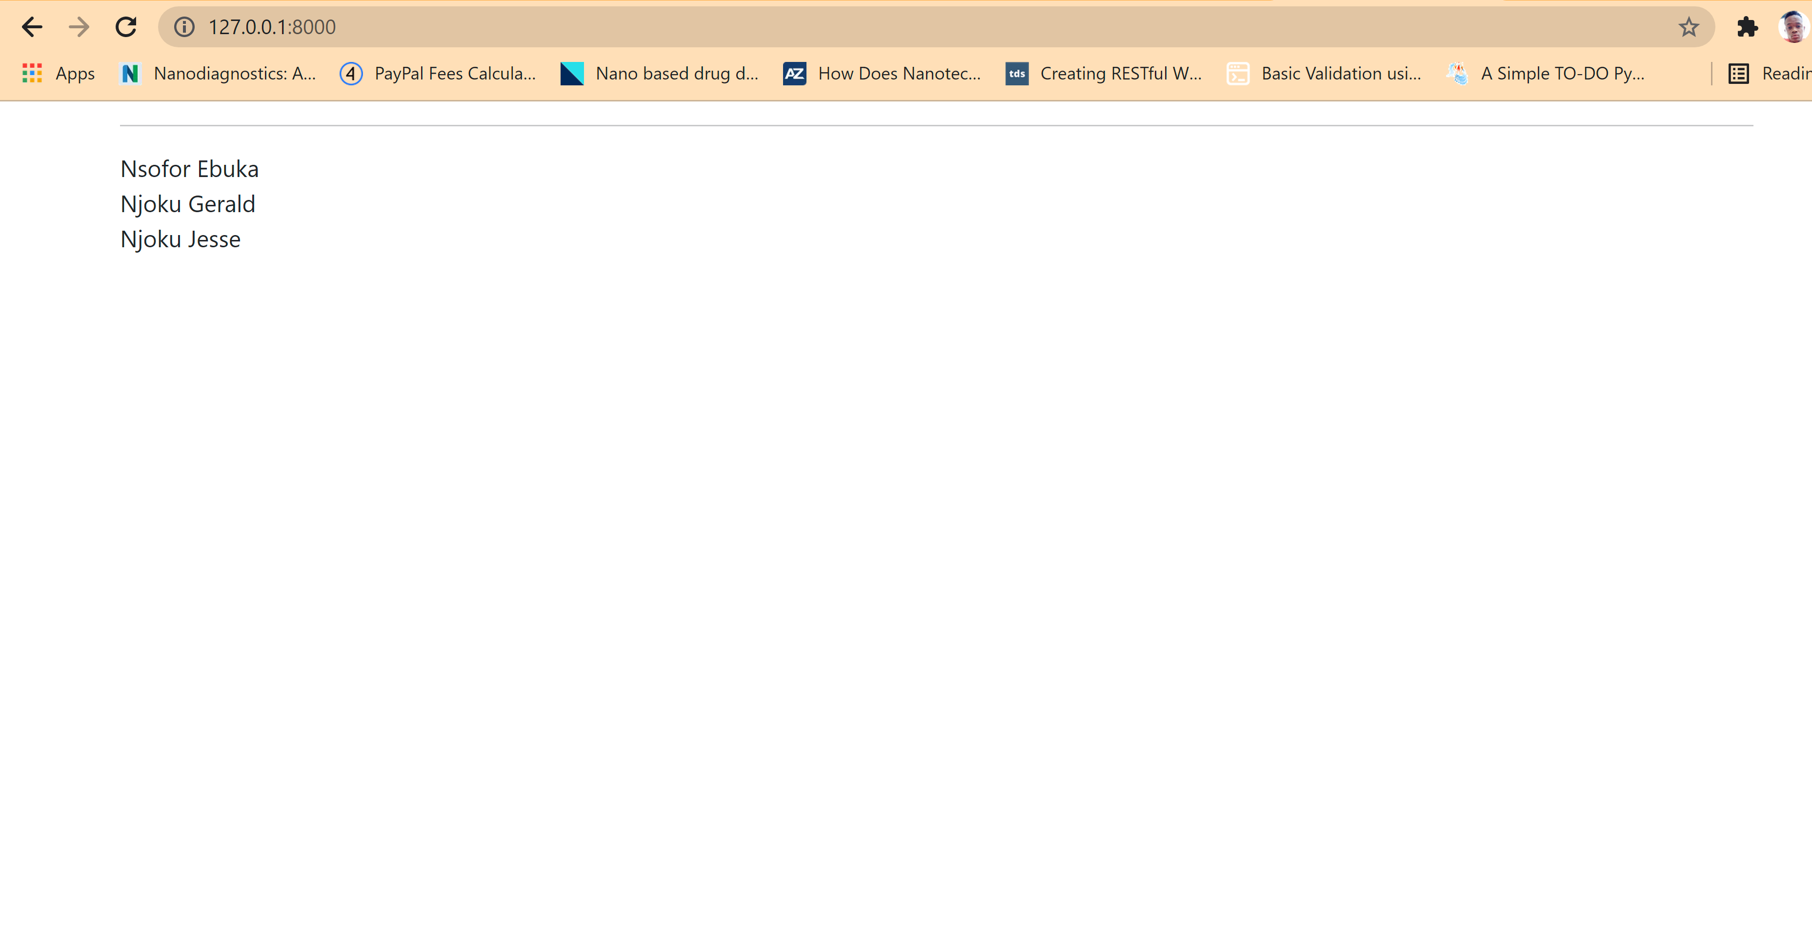
Task: Open the Apps grid shortcut
Action: pos(59,73)
